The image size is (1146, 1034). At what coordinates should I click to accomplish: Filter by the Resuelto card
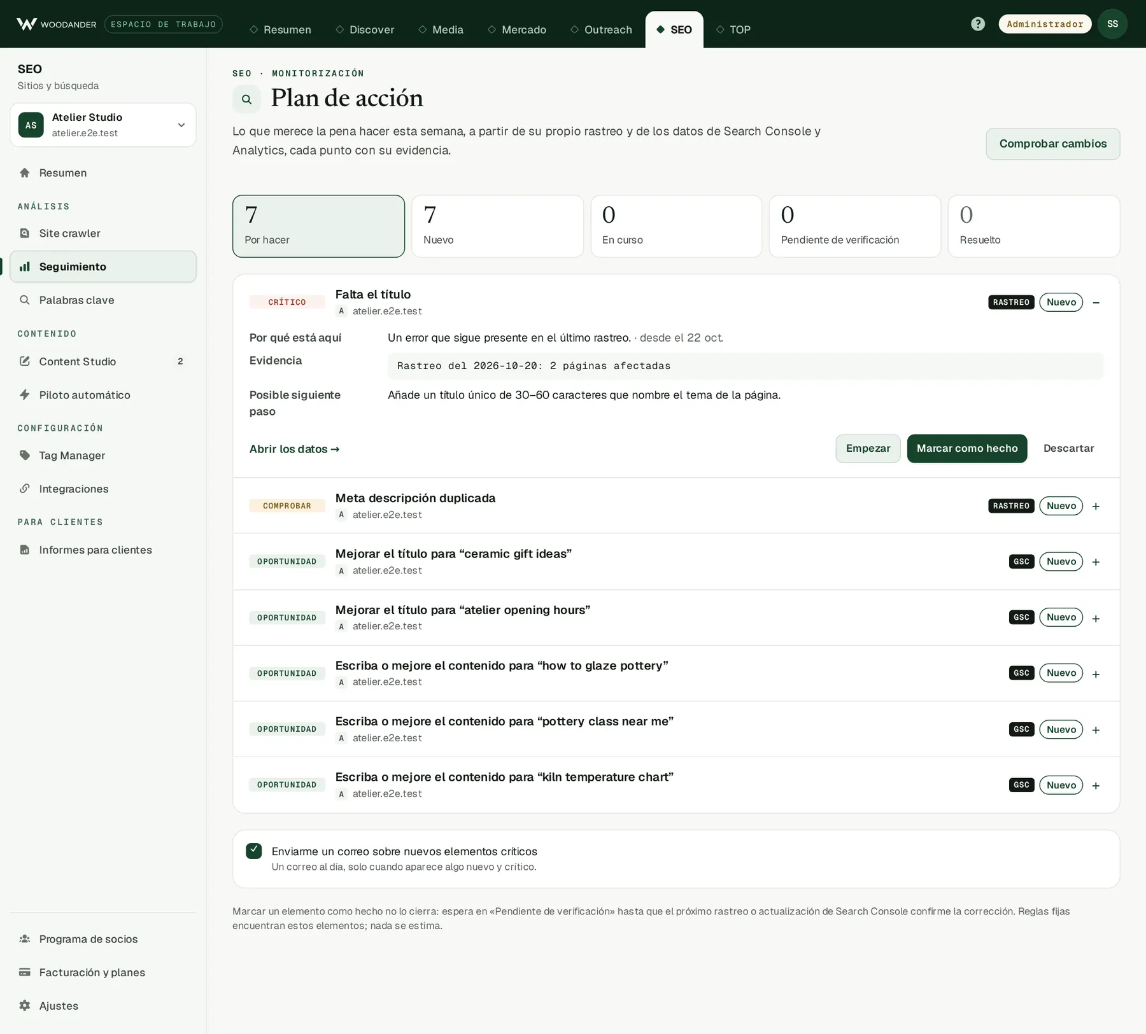(x=1034, y=226)
